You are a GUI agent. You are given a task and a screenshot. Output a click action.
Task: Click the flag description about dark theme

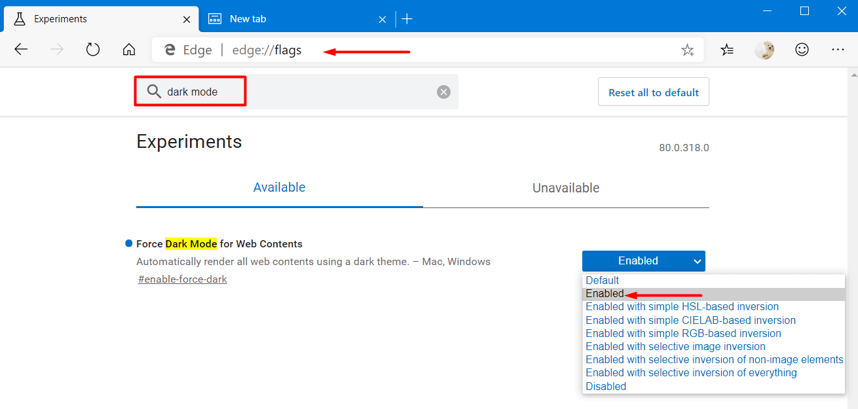tap(313, 261)
